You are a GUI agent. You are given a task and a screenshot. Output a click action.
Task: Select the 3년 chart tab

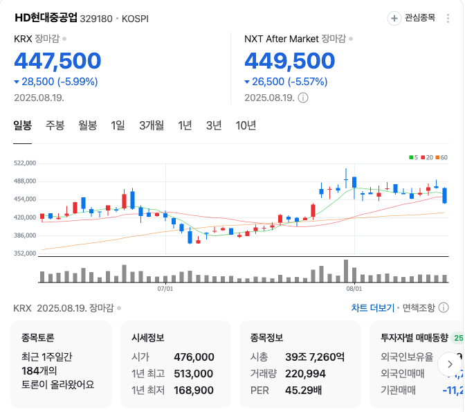tap(214, 125)
